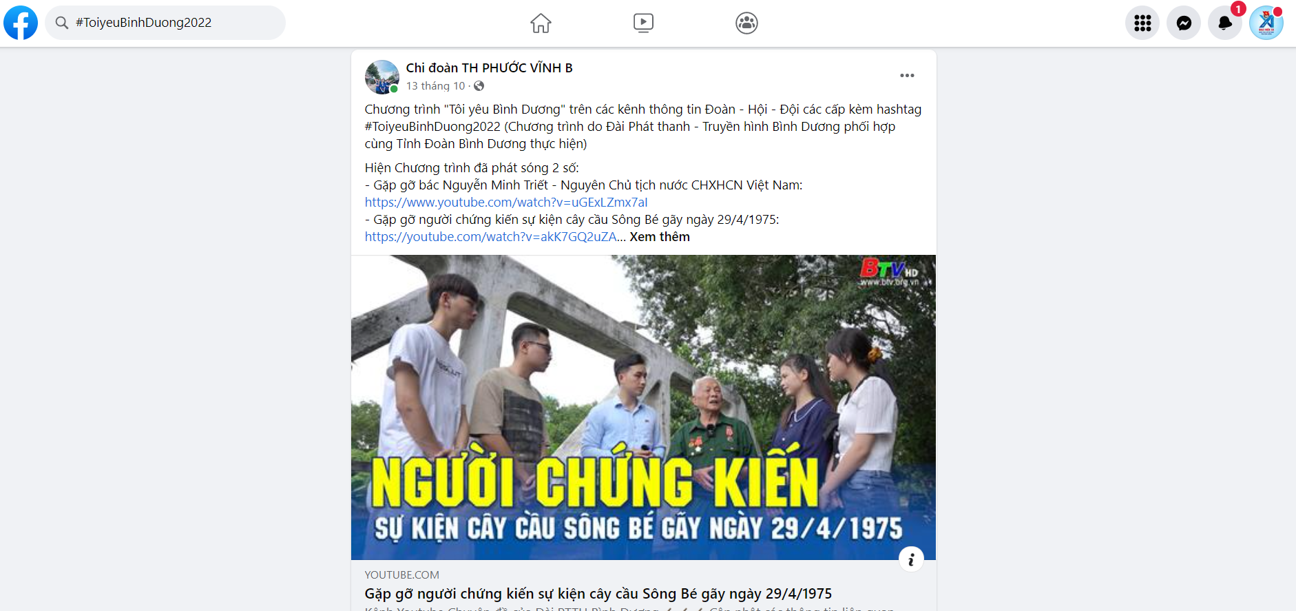Click the #ToiyeuBinhDuong2022 hashtag in post
The width and height of the screenshot is (1296, 611).
(432, 127)
